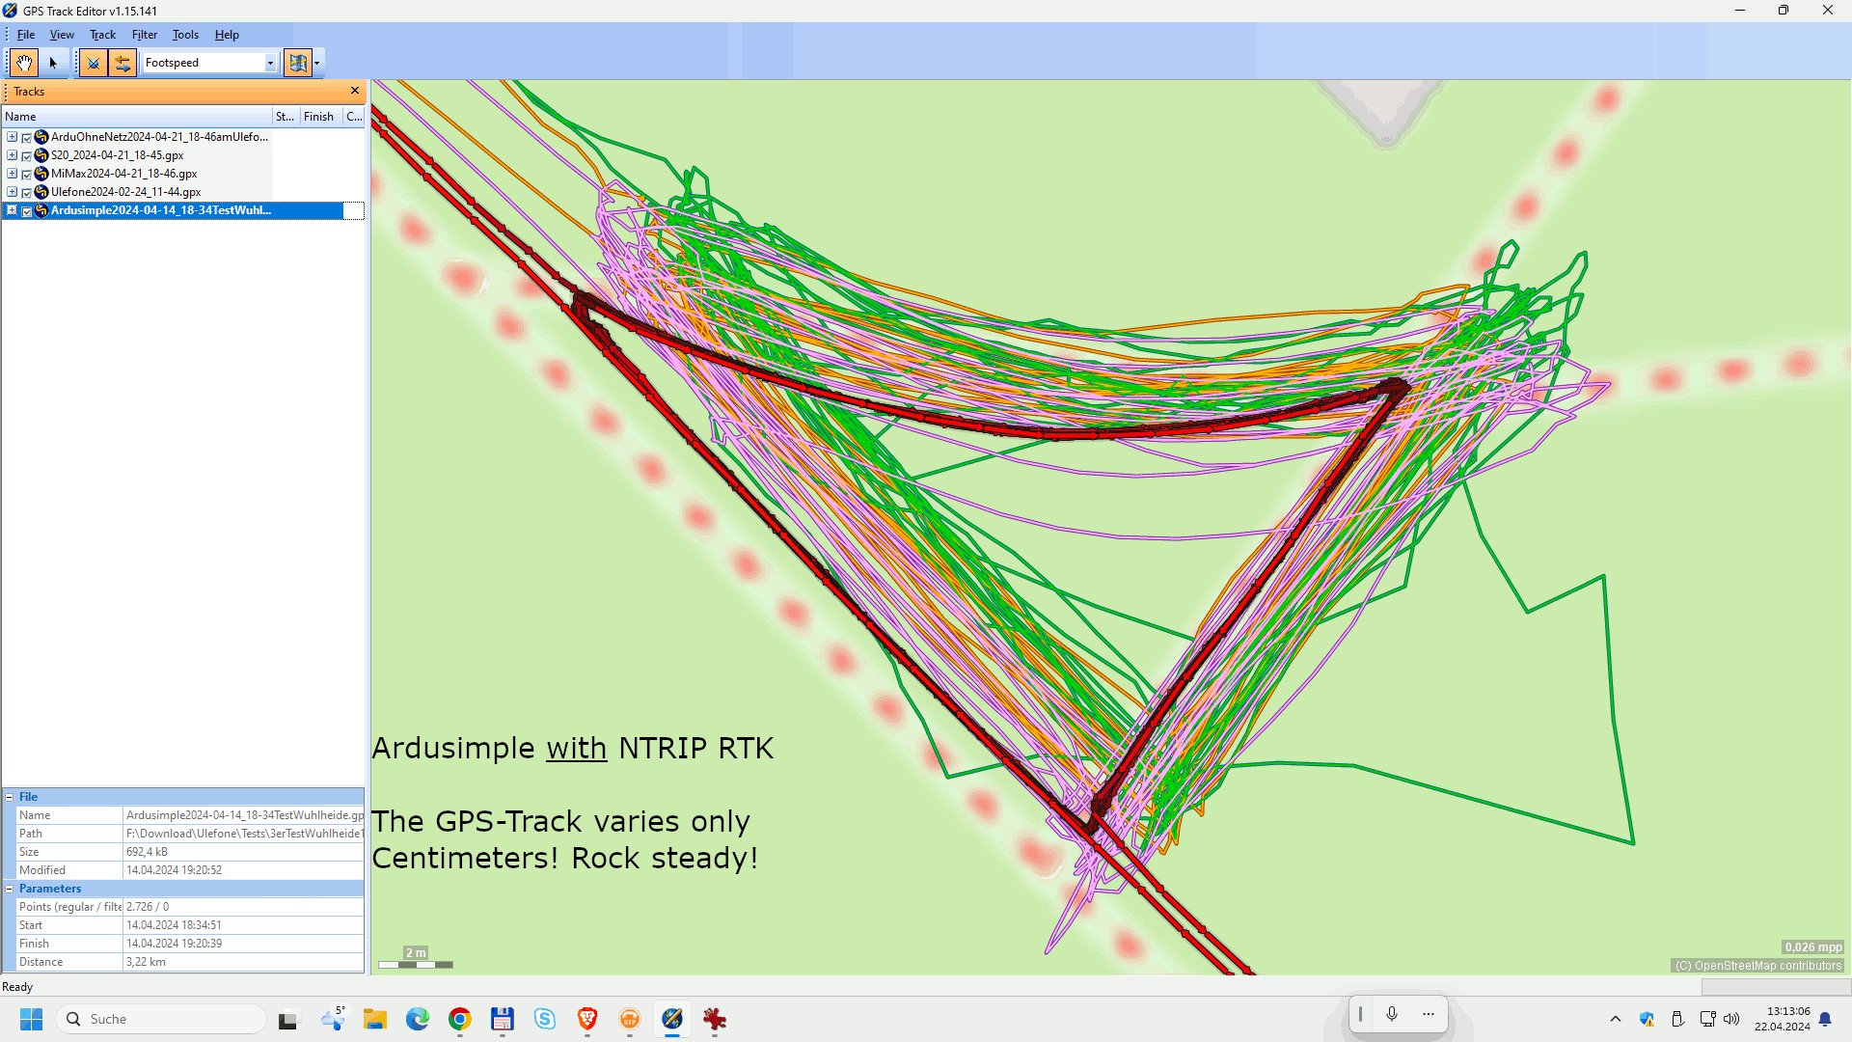Screen dimensions: 1852x1042
Task: Click the Path property value F:\Download\Ulefone
Action: (244, 834)
